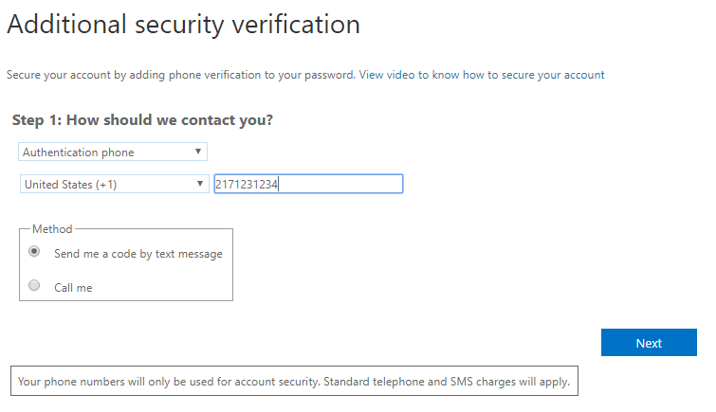716x412 pixels.
Task: Click the 'Send me a code by text message' label
Action: point(138,254)
